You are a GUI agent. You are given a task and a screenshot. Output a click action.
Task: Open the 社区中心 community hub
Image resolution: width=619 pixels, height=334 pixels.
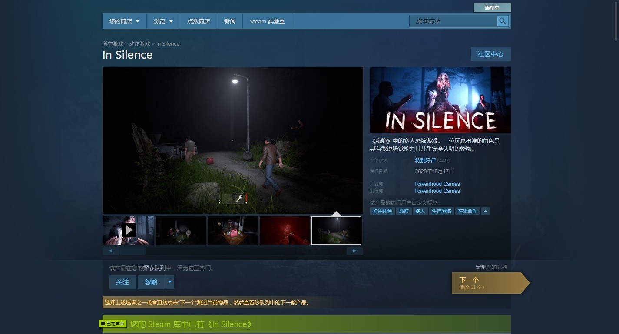coord(490,54)
